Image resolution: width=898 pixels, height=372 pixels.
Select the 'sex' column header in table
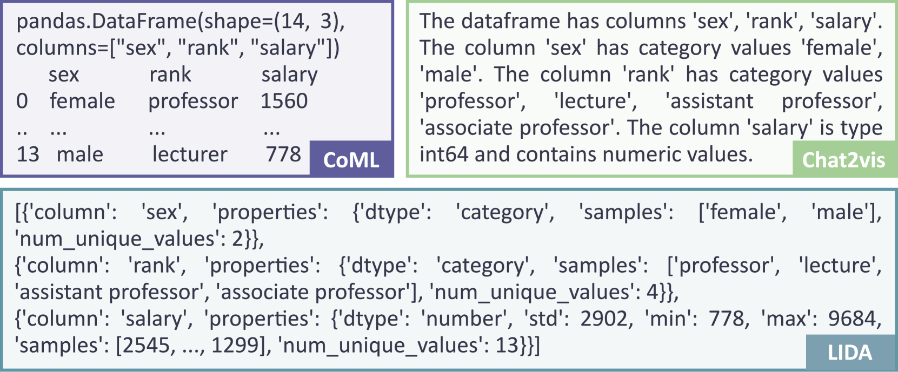click(64, 75)
